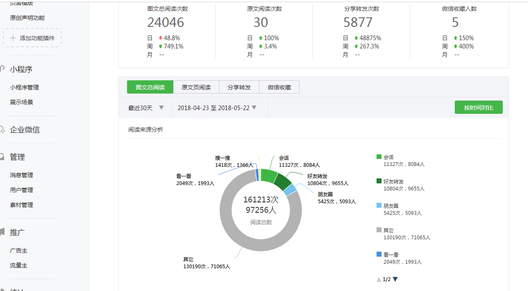Screen dimensions: 528x291
Task: Open the 最近30天 range dropdown
Action: [161, 108]
